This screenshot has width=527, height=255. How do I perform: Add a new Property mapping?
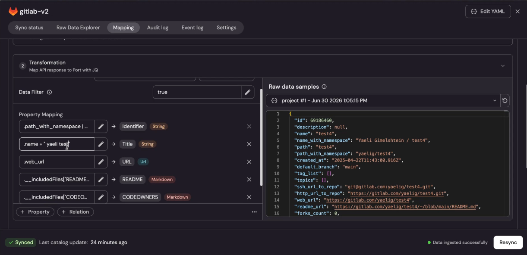35,212
